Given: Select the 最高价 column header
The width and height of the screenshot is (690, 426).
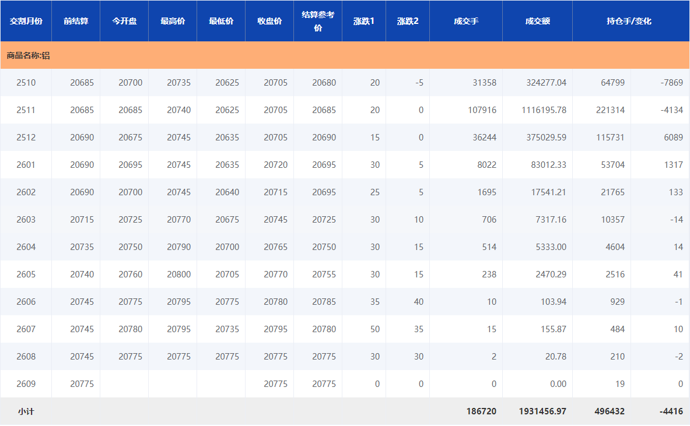Looking at the screenshot, I should 173,21.
